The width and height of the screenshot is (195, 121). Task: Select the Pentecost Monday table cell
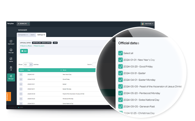68,99
